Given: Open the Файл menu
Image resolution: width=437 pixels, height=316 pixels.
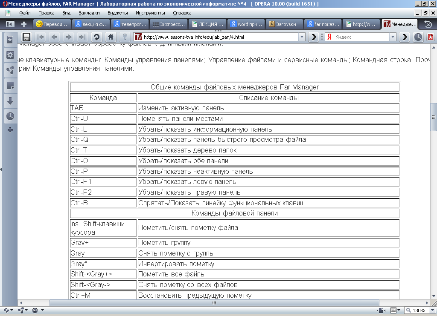Looking at the screenshot, I should click(25, 13).
